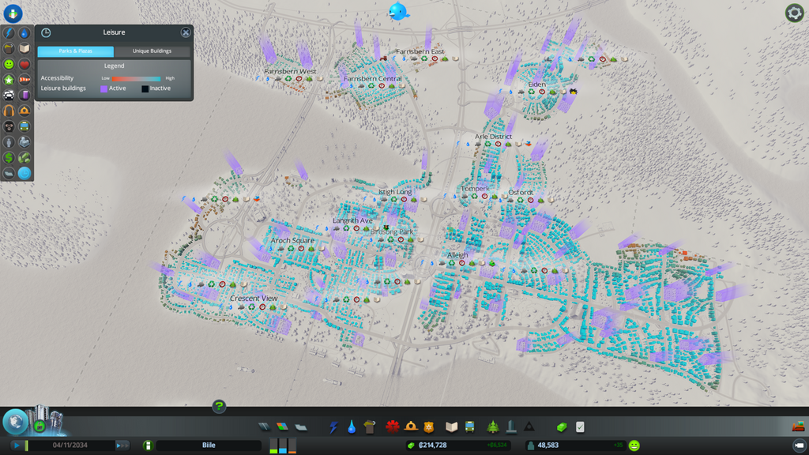Viewport: 809px width, 455px height.
Task: Open the areas map globe button
Action: (15, 422)
